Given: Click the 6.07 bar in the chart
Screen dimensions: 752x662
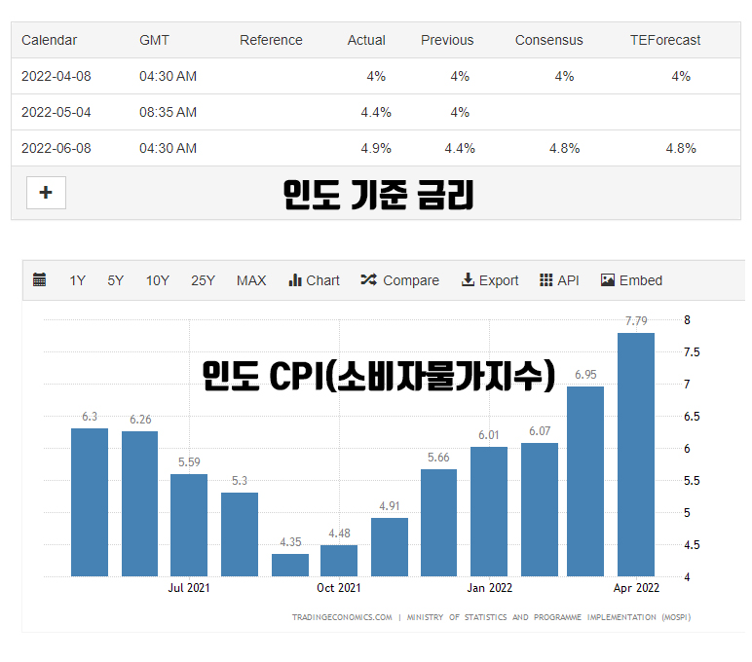Looking at the screenshot, I should pyautogui.click(x=540, y=509).
